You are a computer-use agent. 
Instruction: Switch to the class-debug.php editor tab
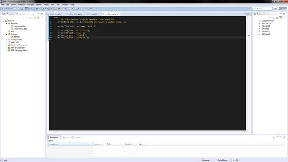pos(76,14)
